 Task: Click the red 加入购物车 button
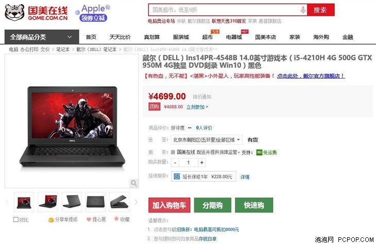coord(169,205)
